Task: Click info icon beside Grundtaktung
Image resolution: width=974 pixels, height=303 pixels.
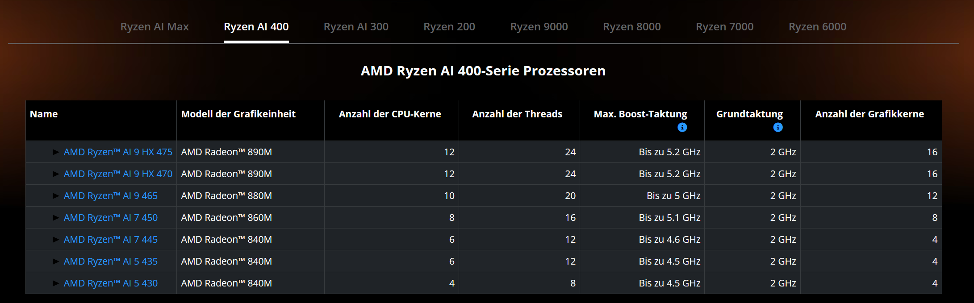Action: coord(778,128)
